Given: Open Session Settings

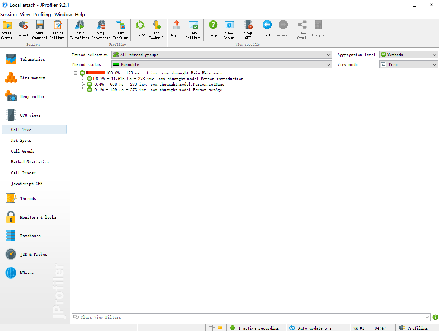Looking at the screenshot, I should pos(57,30).
